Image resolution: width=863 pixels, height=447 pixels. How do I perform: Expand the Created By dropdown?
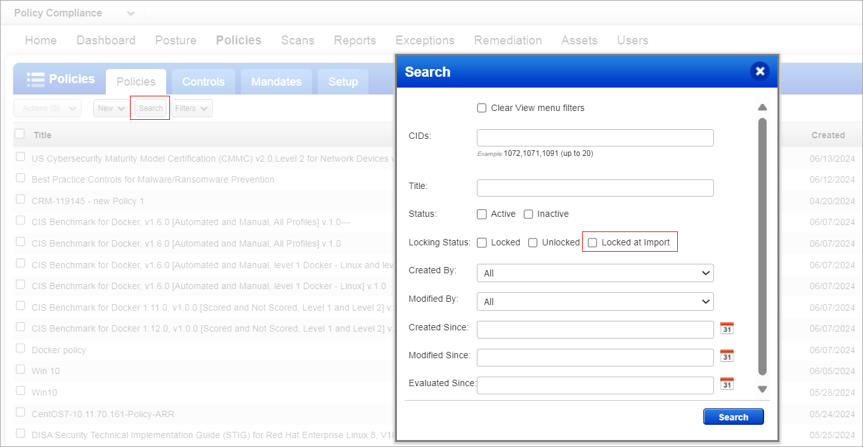point(595,273)
